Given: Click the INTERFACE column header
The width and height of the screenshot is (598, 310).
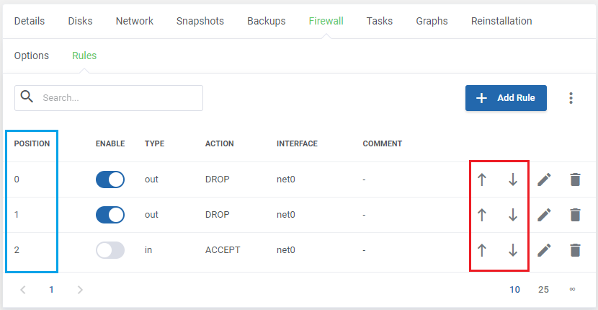Looking at the screenshot, I should point(297,144).
